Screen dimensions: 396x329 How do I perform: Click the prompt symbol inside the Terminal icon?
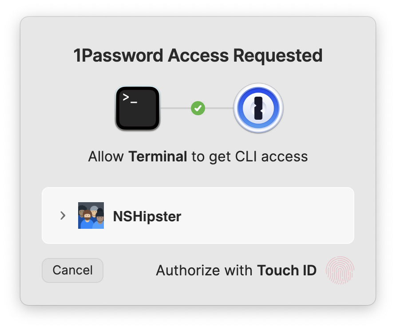[130, 98]
